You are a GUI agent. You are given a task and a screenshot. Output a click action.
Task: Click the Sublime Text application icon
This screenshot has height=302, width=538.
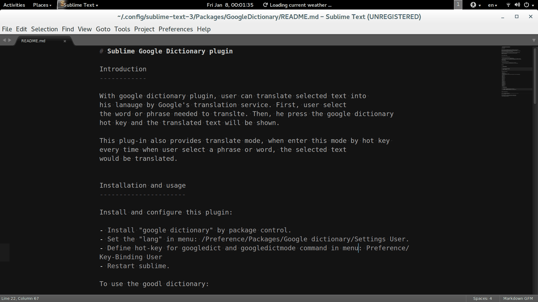(60, 4)
